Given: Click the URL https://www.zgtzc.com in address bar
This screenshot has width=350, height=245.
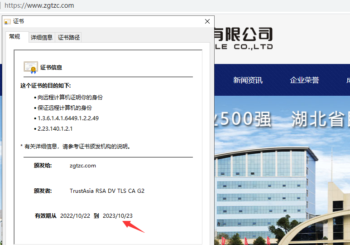Looking at the screenshot, I should (x=39, y=5).
